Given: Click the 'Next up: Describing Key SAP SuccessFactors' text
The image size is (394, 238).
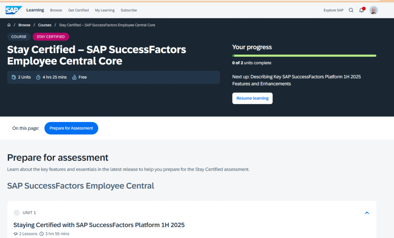Looking at the screenshot, I should 297,80.
